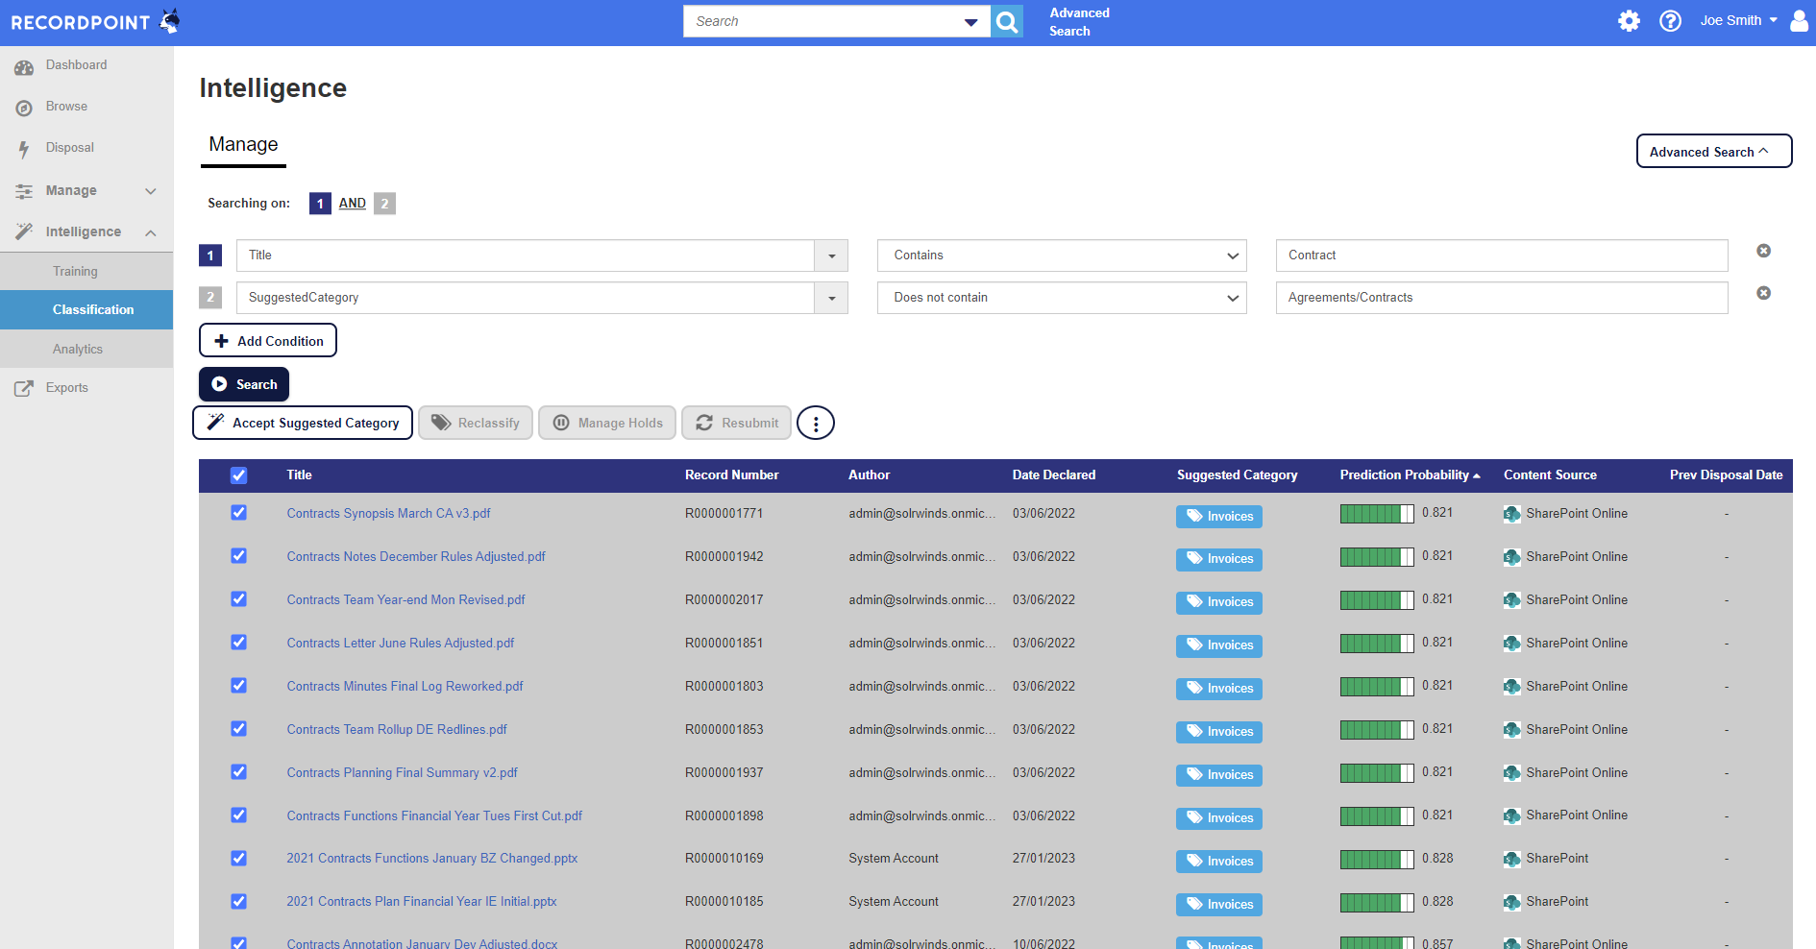The height and width of the screenshot is (949, 1816).
Task: Open the settings gear icon
Action: (x=1629, y=20)
